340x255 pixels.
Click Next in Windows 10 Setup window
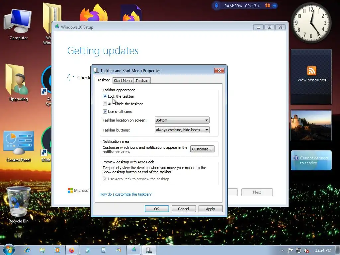(x=257, y=192)
